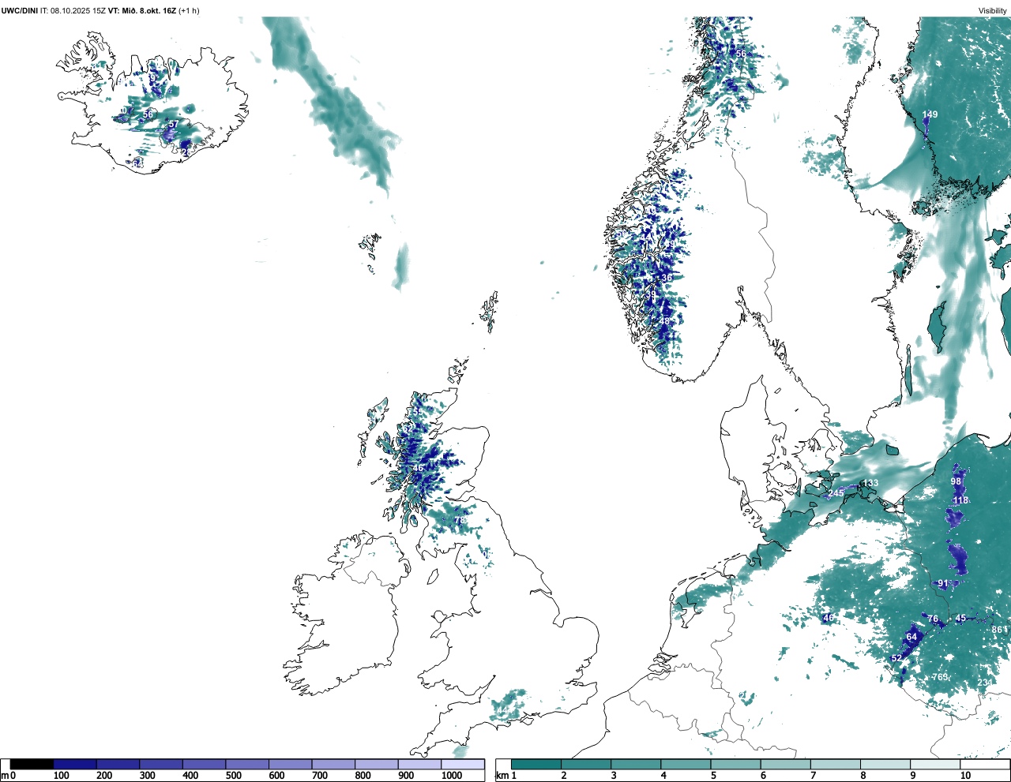This screenshot has height=782, width=1011.
Task: Click the '231' visibility value
Action: coord(985,683)
